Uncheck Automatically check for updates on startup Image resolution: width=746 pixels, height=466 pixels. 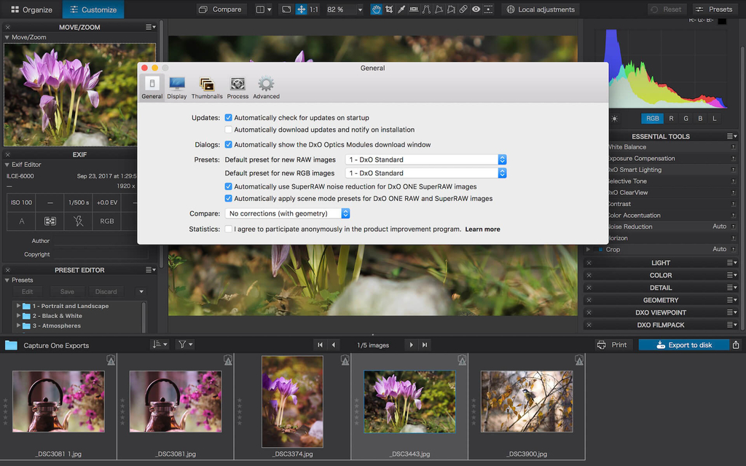[x=229, y=118]
